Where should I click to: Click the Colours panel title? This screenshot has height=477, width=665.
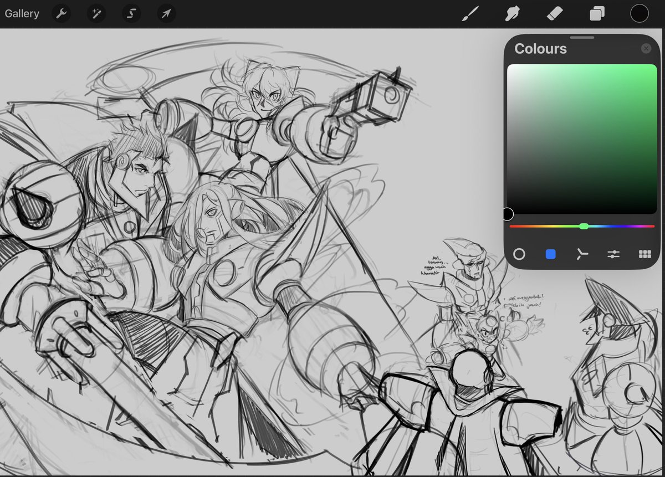click(540, 49)
